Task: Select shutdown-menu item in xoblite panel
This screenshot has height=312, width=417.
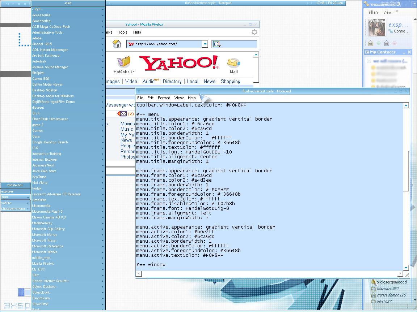Action: tap(13, 209)
